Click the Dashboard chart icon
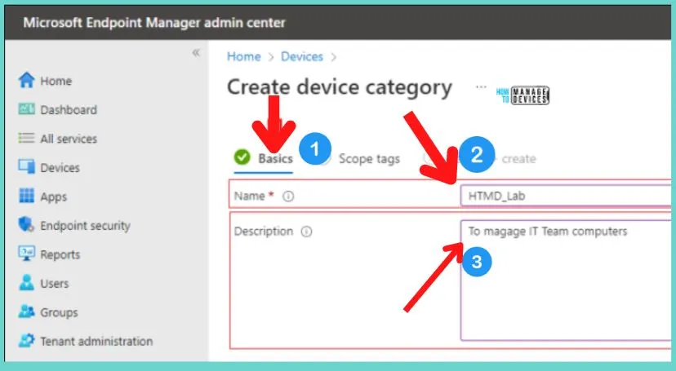Screen dimensions: 676x371 click(26, 109)
